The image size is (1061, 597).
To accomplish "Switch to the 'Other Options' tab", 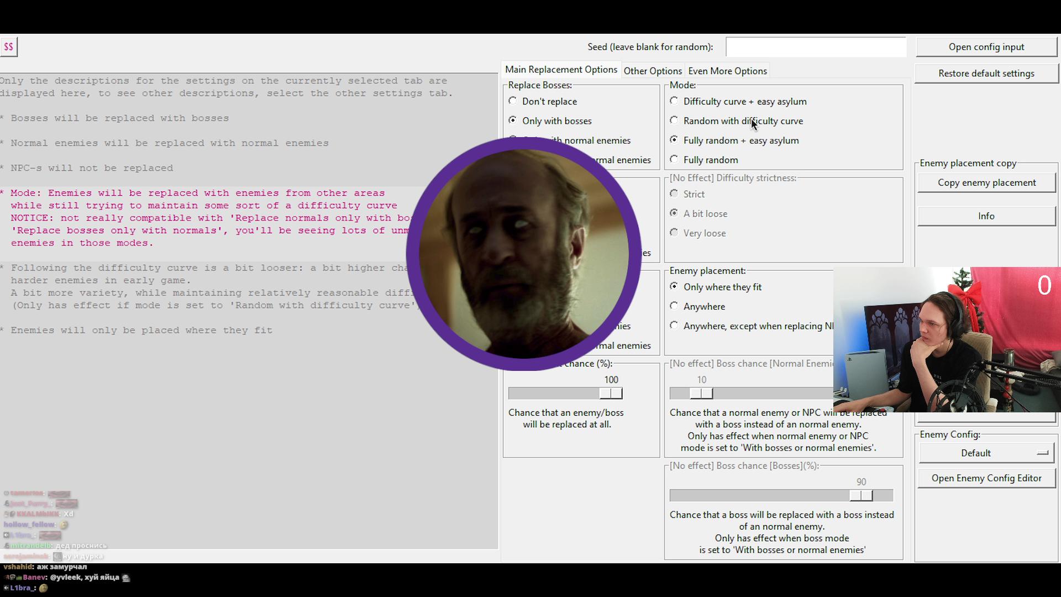I will pos(653,71).
